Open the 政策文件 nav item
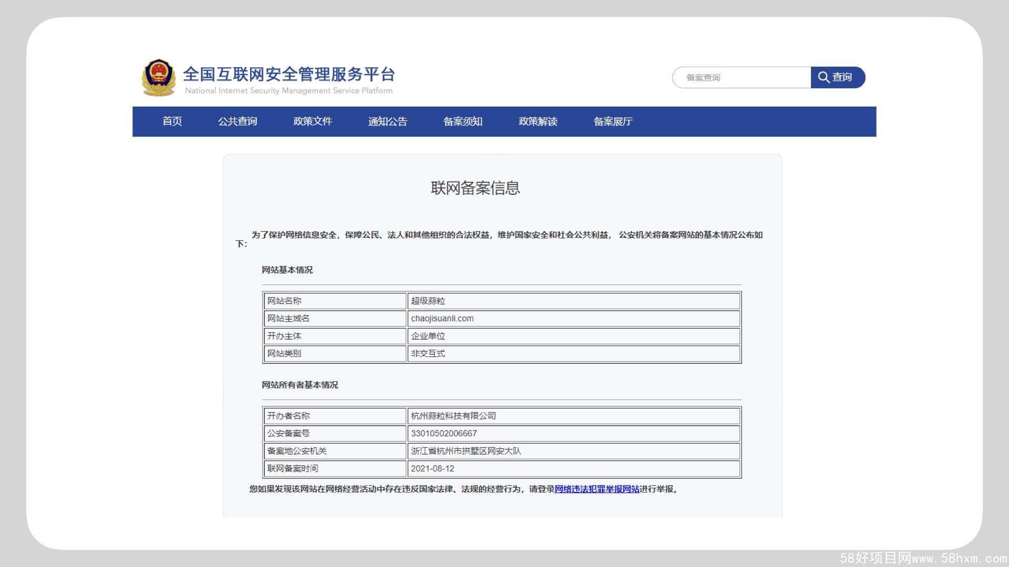Screen dimensions: 1009x567 313,121
